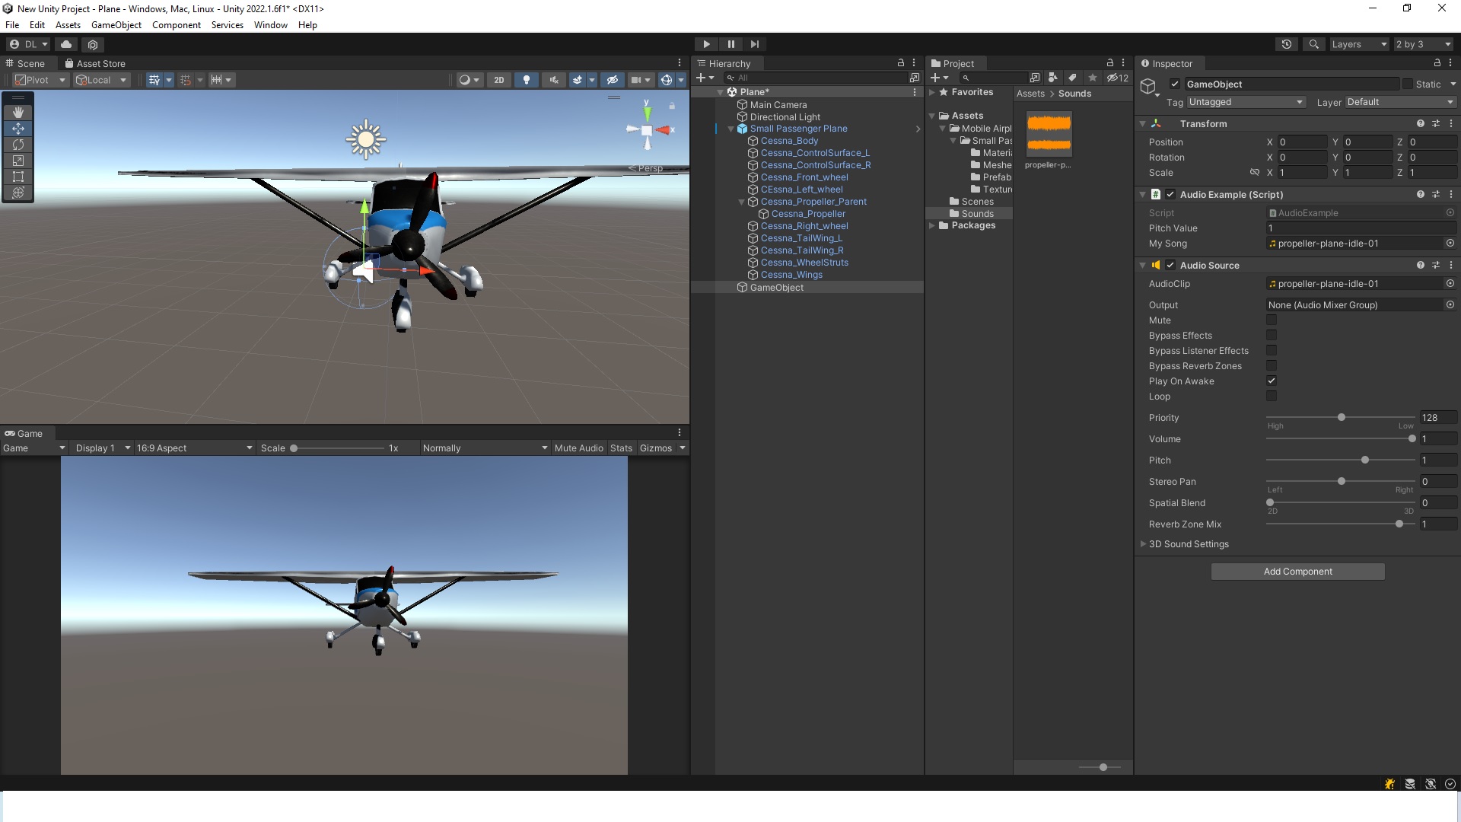Enable the Loop checkbox in Audio Source
This screenshot has height=822, width=1461.
(1272, 397)
